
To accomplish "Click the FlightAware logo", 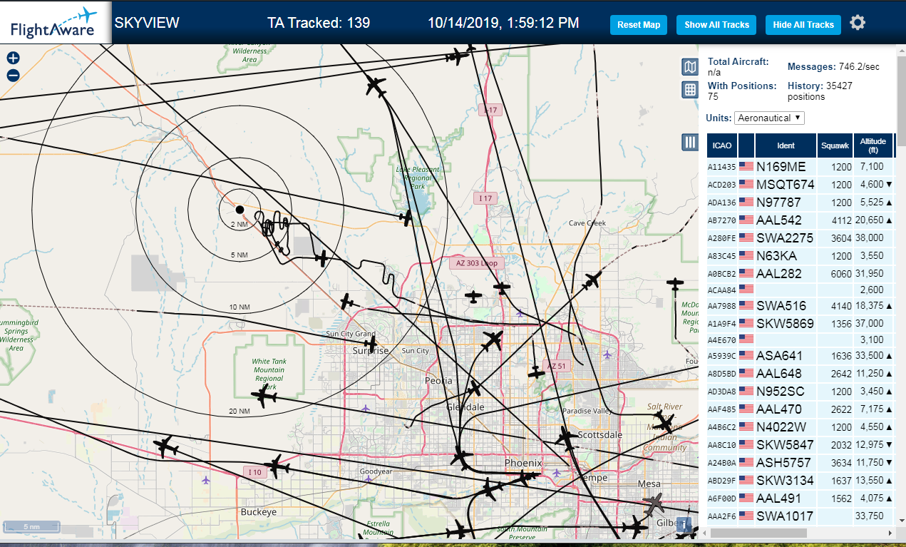I will [x=54, y=22].
